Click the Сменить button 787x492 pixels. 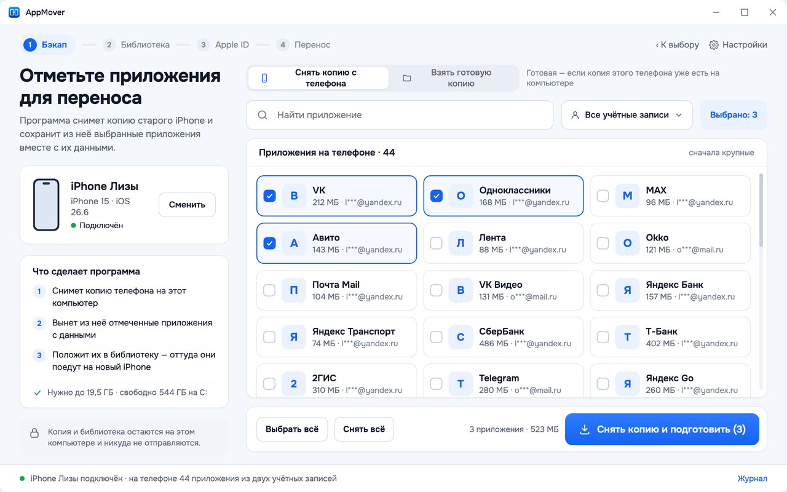click(187, 205)
